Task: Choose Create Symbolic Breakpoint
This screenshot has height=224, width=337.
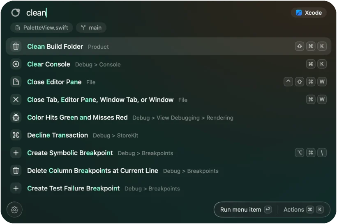Action: (168, 153)
